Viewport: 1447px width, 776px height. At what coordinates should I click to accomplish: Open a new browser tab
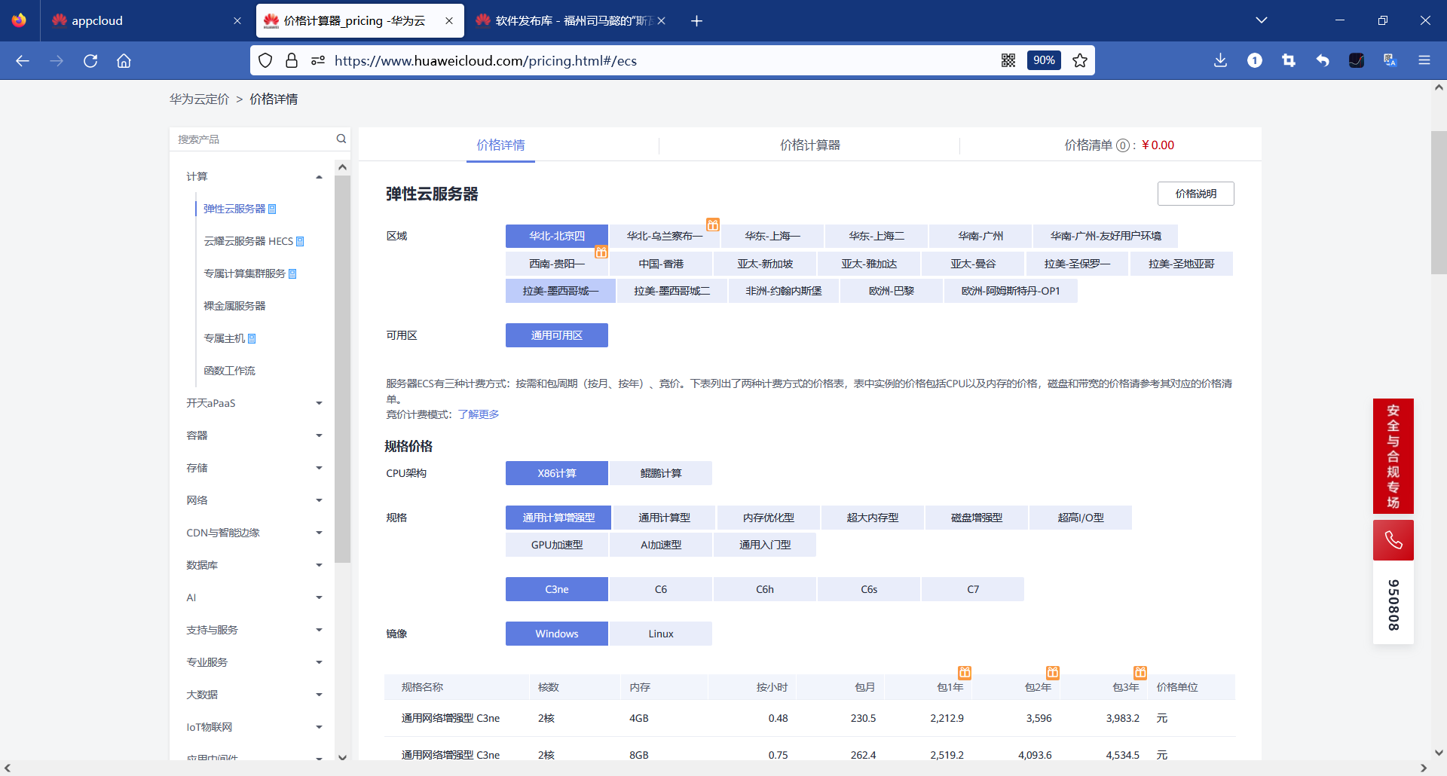point(696,21)
